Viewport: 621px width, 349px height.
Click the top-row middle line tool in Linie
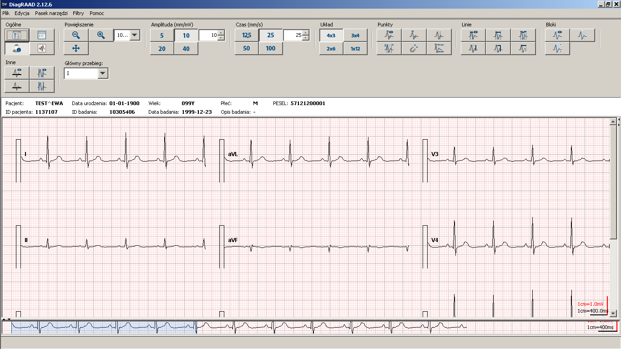tap(498, 35)
